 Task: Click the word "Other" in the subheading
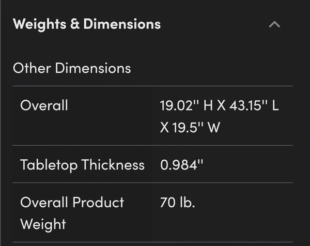coord(32,68)
